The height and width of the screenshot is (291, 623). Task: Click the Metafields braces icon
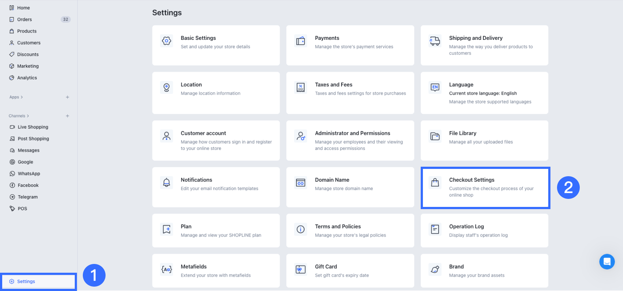pyautogui.click(x=166, y=269)
